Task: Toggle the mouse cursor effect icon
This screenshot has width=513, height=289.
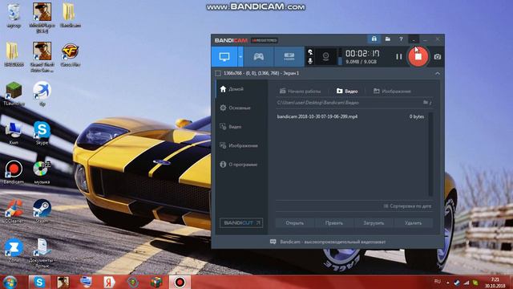Action: coord(310,52)
